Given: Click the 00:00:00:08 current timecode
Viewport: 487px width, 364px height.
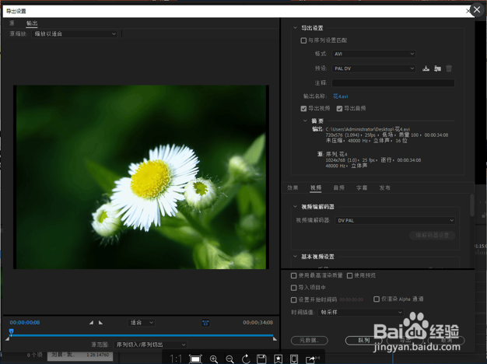Looking at the screenshot, I should point(25,322).
